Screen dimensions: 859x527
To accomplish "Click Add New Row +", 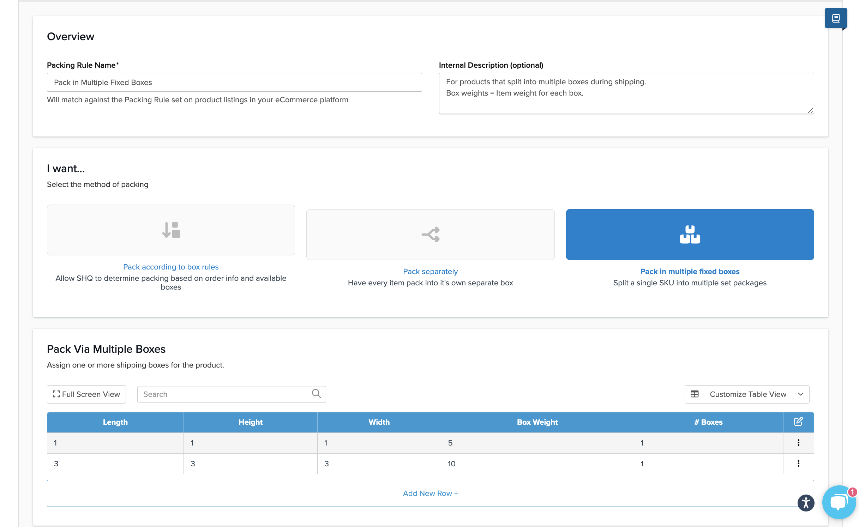I will [430, 493].
